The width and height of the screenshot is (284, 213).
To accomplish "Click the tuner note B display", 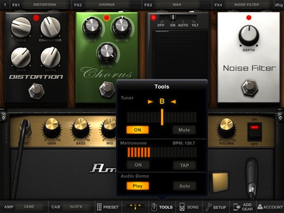I will tap(162, 101).
